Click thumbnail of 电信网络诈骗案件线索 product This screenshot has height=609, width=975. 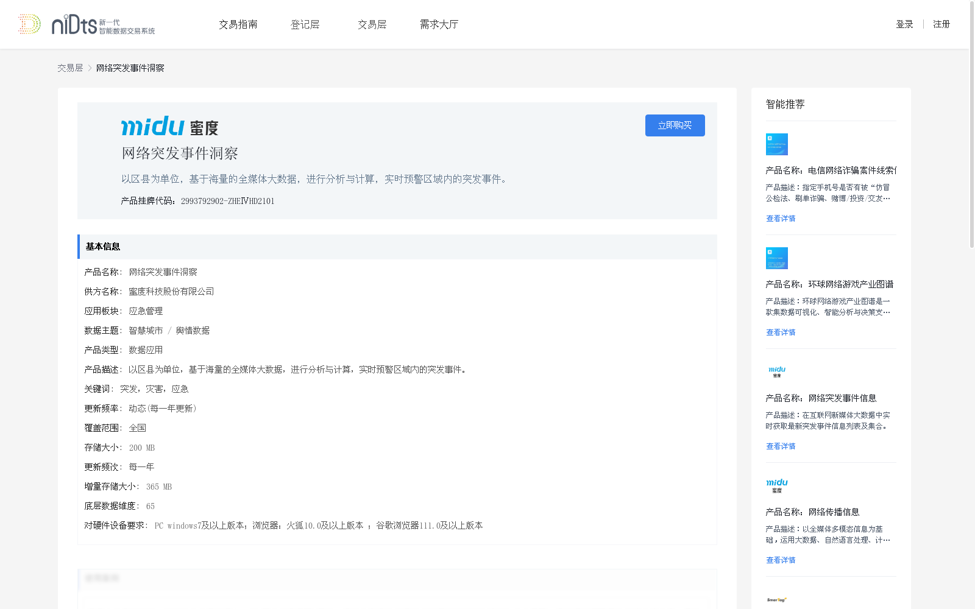[x=777, y=144]
